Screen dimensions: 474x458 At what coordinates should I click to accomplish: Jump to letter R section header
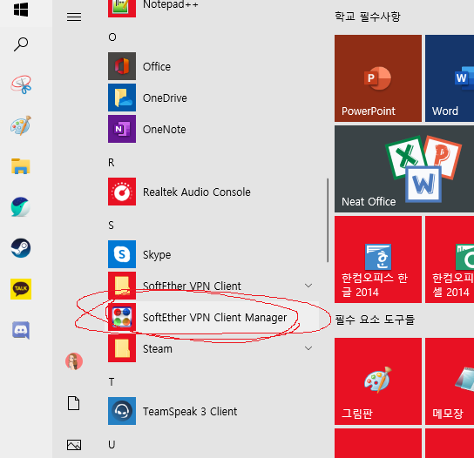tap(112, 163)
